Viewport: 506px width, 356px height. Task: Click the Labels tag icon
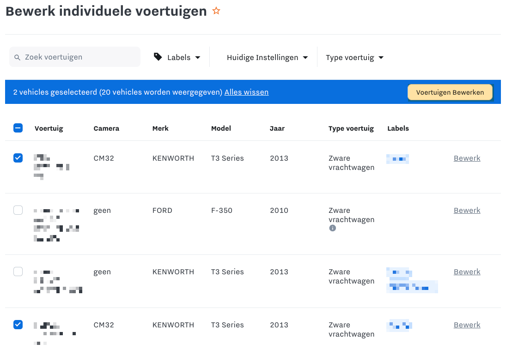point(158,57)
